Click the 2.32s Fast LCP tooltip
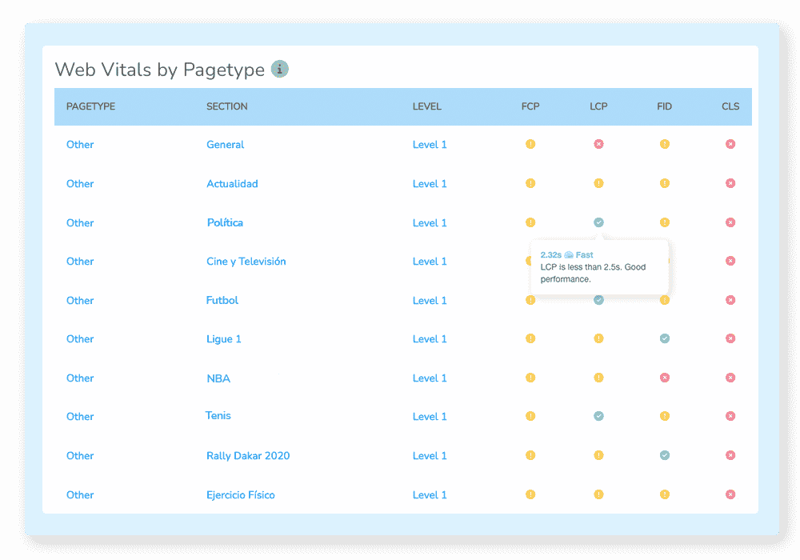Screen dimensions: 800x560 [x=599, y=266]
